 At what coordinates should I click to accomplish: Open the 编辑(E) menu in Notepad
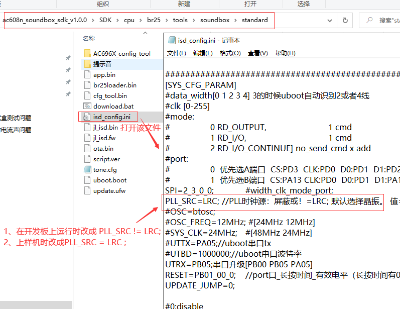click(x=203, y=53)
